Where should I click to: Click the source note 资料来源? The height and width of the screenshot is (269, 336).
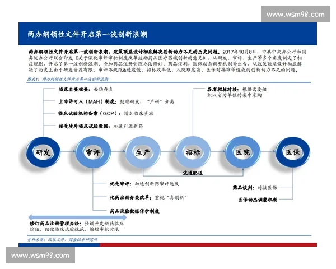(x=63, y=239)
